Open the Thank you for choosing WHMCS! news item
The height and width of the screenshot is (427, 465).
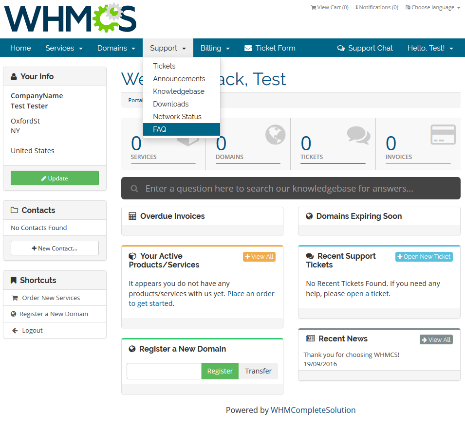point(352,355)
